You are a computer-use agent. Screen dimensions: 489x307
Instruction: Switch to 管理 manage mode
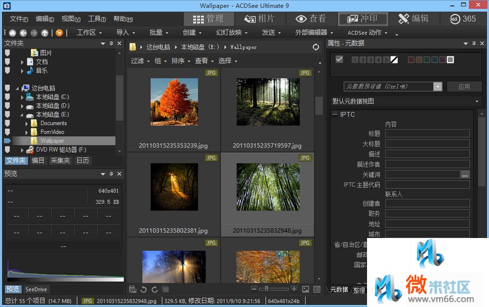(x=209, y=19)
